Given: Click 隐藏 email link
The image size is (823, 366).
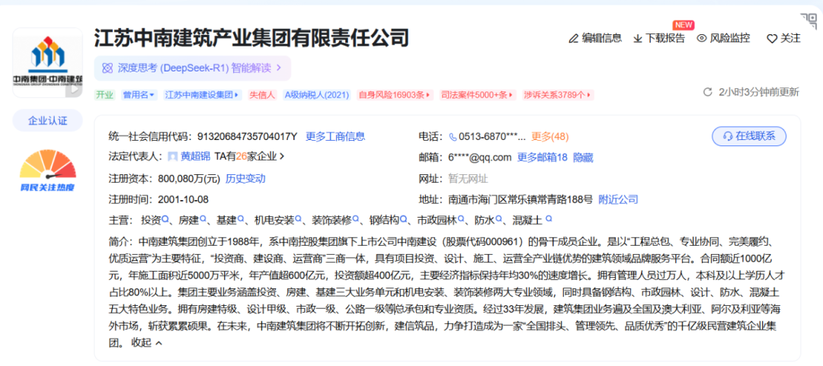Looking at the screenshot, I should click(583, 158).
